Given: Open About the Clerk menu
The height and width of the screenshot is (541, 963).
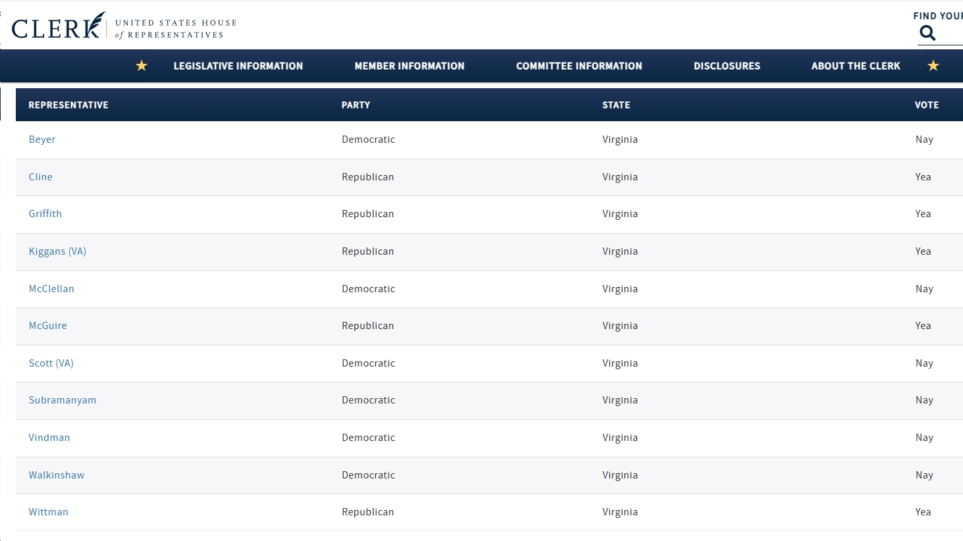Looking at the screenshot, I should point(855,65).
